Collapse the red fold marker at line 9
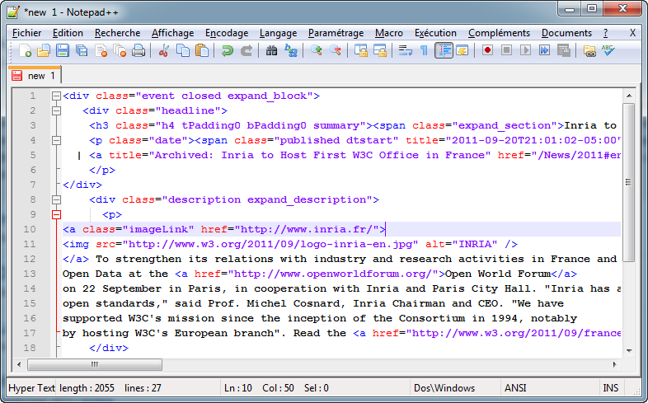648x403 pixels. tap(56, 214)
